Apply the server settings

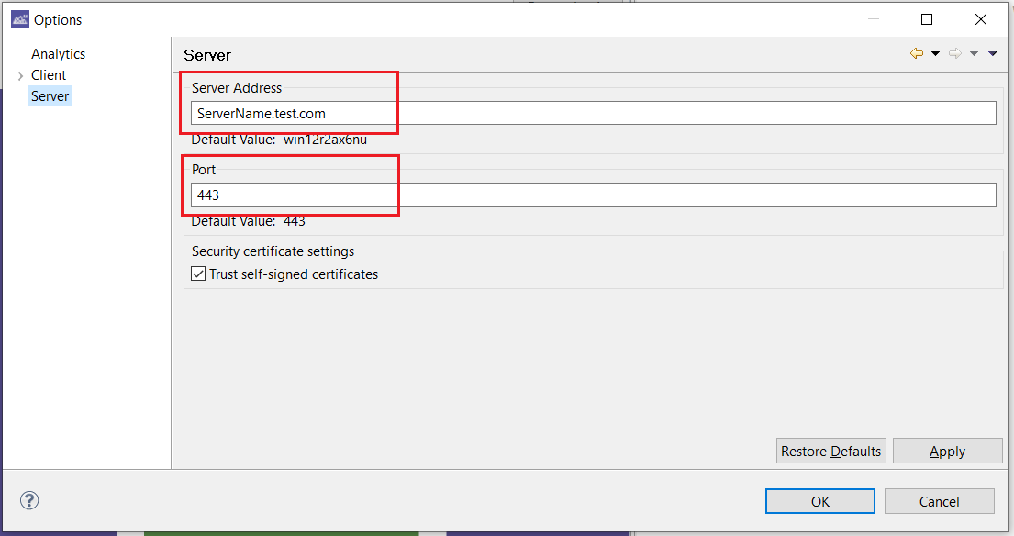point(947,451)
